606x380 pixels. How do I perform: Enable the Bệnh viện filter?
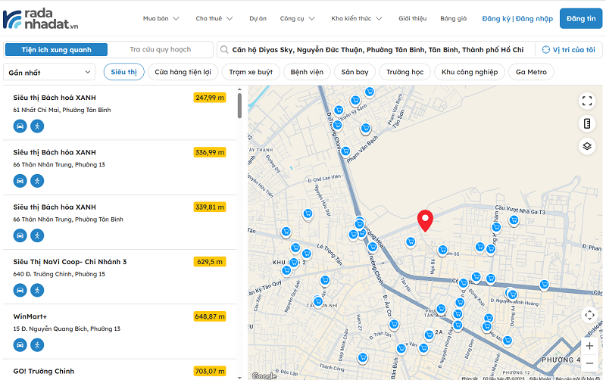pyautogui.click(x=307, y=72)
